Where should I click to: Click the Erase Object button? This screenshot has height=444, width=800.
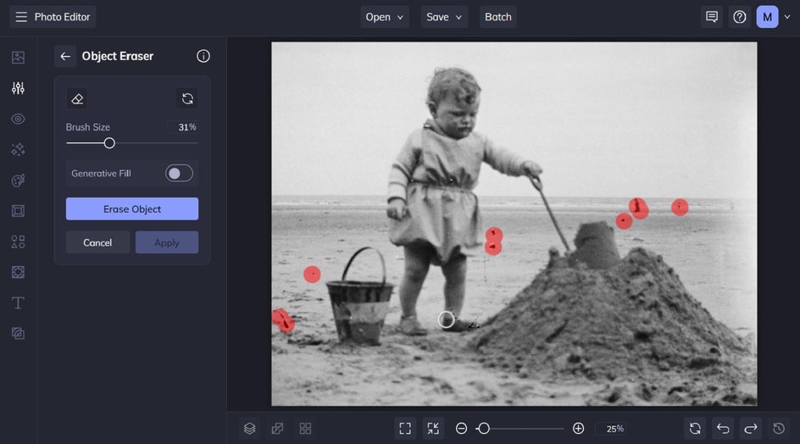pyautogui.click(x=132, y=209)
